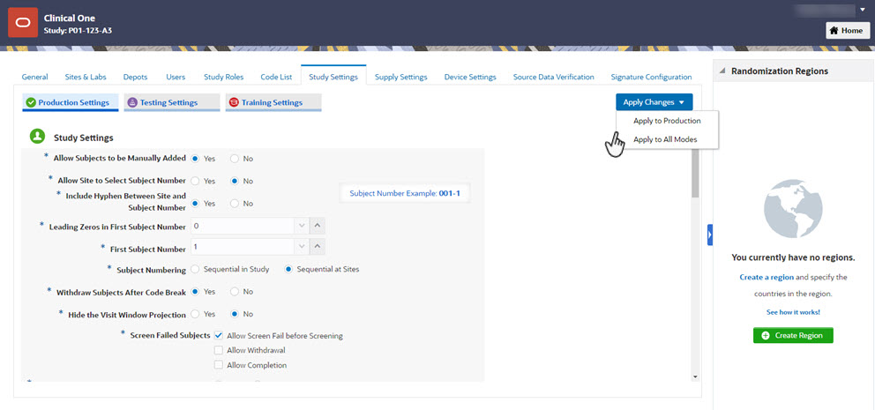Set Withdraw Subjects After Code Break Yes

(195, 292)
